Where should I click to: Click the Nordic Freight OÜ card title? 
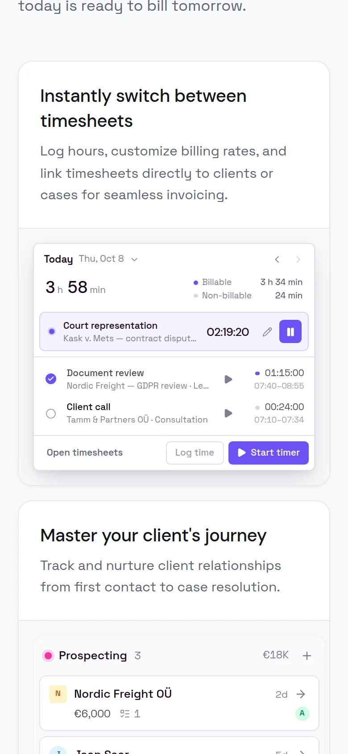pos(123,694)
